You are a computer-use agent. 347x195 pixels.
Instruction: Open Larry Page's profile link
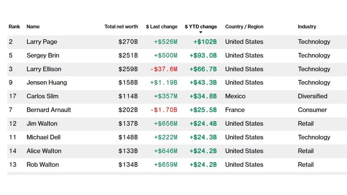(x=42, y=42)
